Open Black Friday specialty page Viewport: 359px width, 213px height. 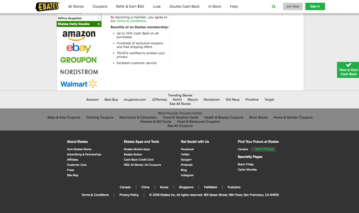coord(246,164)
